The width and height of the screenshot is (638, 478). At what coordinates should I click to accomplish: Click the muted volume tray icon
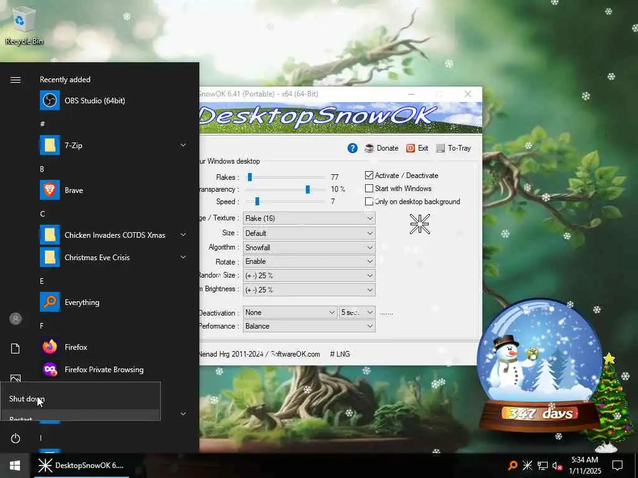pos(557,466)
